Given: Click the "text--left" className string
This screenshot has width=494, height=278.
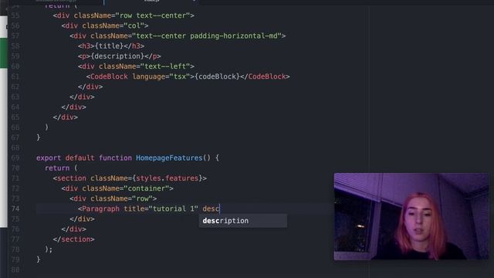Looking at the screenshot, I should [167, 66].
